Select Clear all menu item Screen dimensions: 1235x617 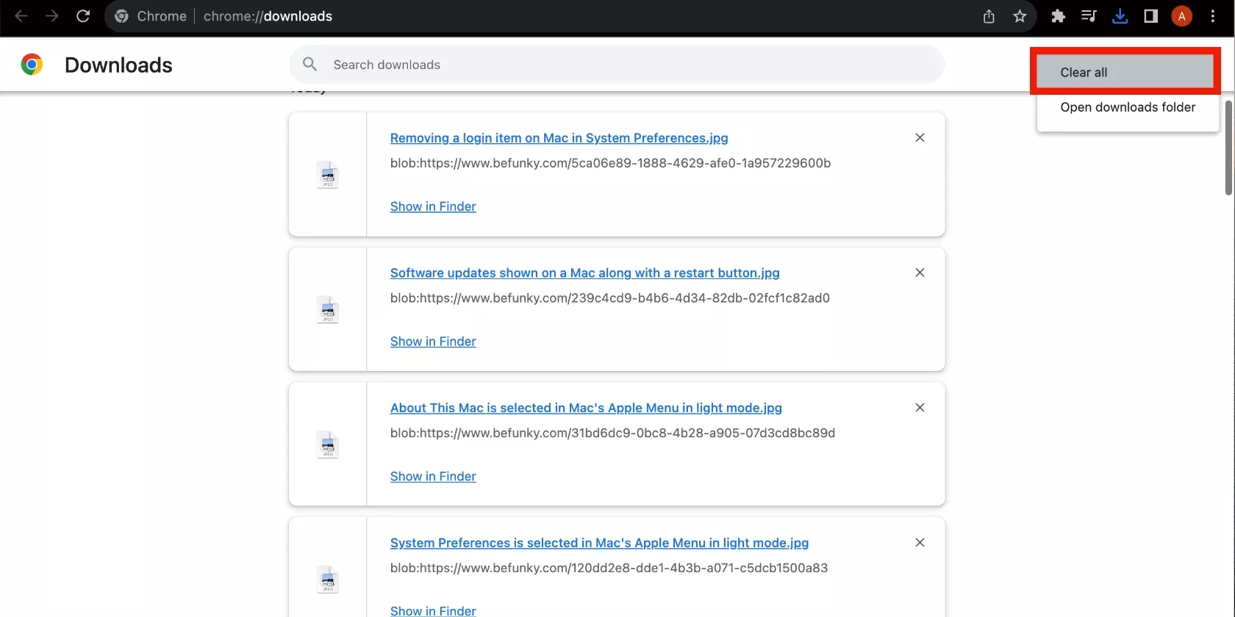pos(1125,72)
